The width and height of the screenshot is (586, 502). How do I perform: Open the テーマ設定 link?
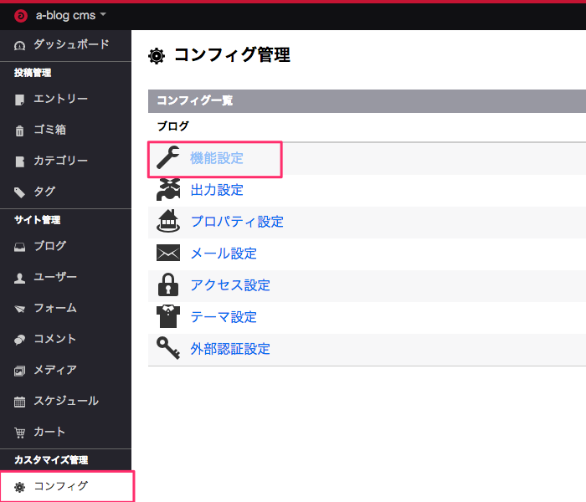coord(224,317)
